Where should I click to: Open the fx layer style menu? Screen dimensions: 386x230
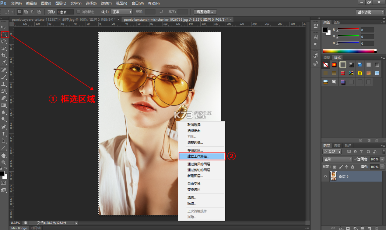(x=341, y=228)
